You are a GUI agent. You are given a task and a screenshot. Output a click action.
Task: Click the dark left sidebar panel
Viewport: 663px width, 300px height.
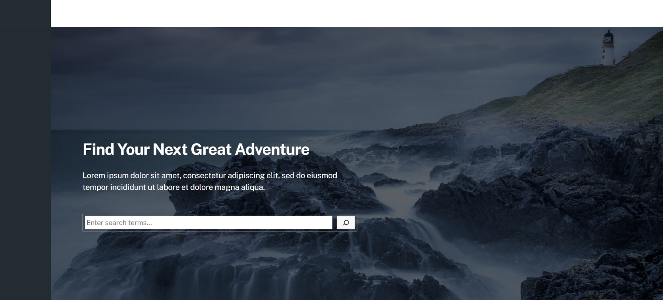25,150
